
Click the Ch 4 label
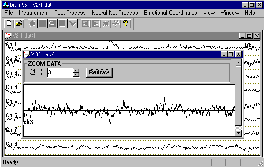(x=11, y=87)
